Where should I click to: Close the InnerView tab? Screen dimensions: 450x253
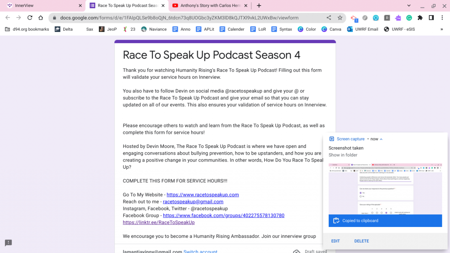80,6
